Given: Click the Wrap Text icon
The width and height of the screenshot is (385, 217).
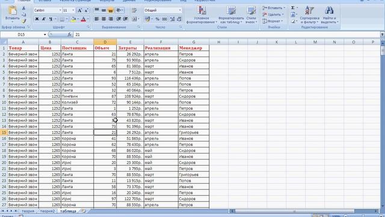Looking at the screenshot, I should point(134,10).
